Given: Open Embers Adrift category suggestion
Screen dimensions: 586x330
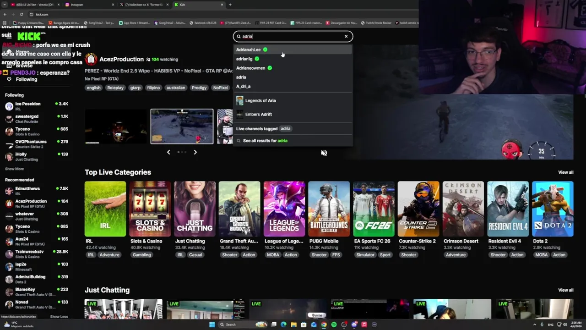Looking at the screenshot, I should coord(293,114).
